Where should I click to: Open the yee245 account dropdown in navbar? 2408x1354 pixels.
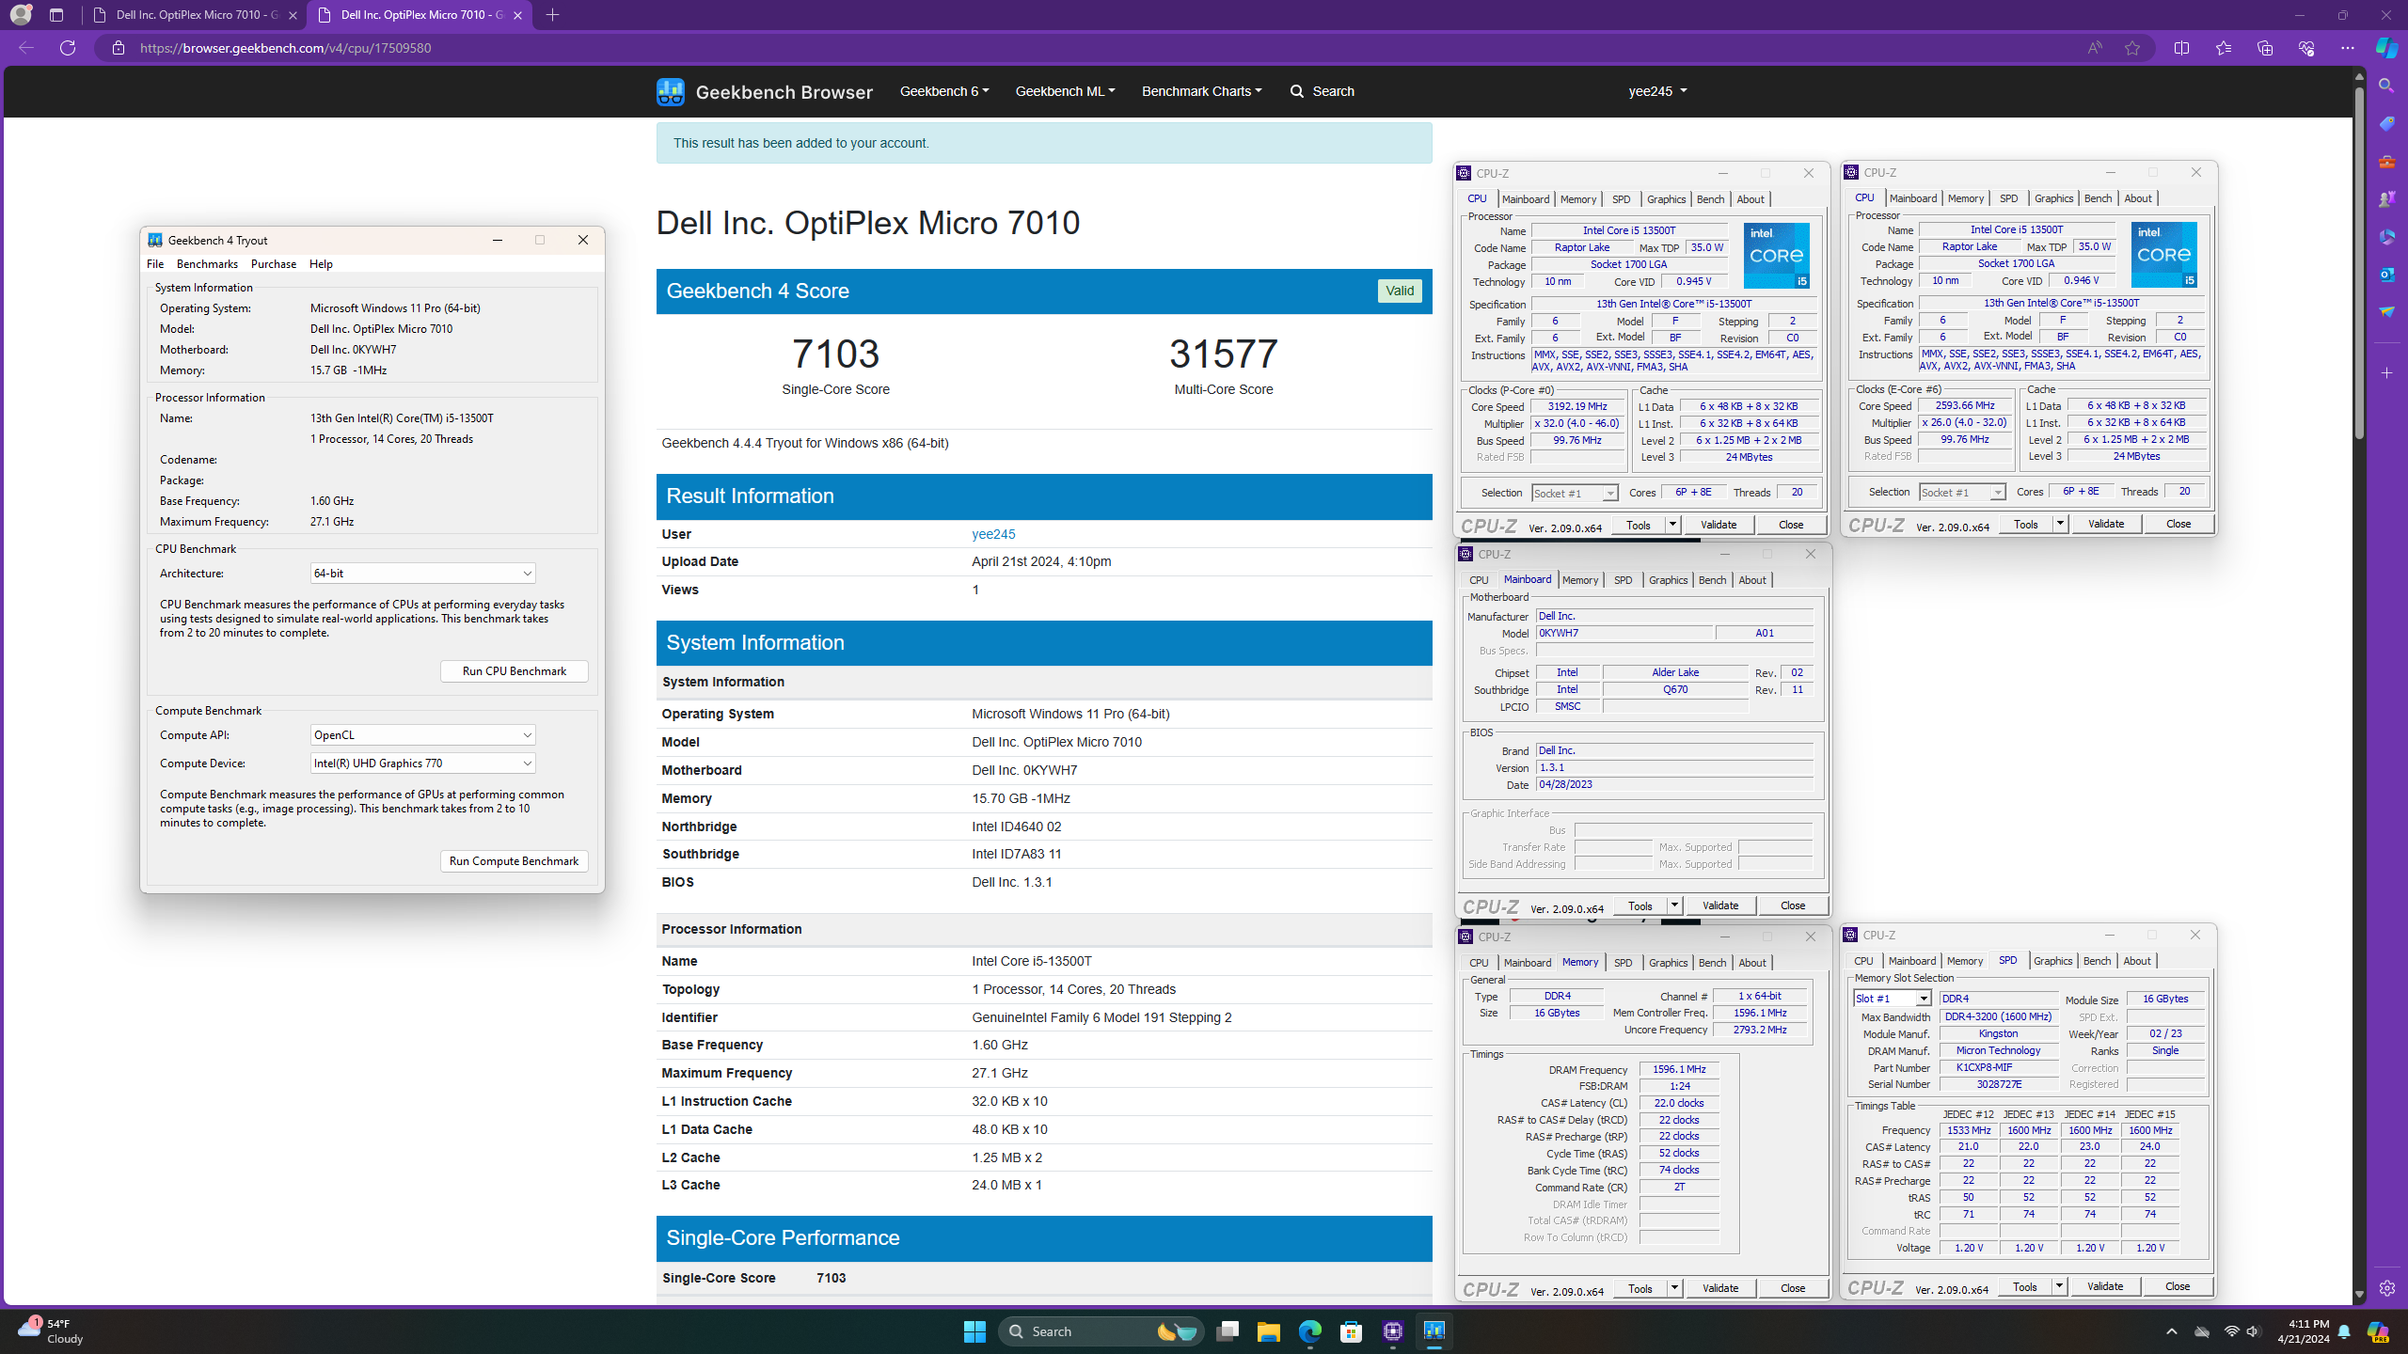tap(1657, 91)
